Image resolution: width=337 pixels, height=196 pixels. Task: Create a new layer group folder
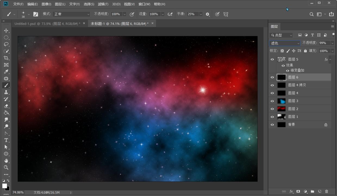point(312,192)
